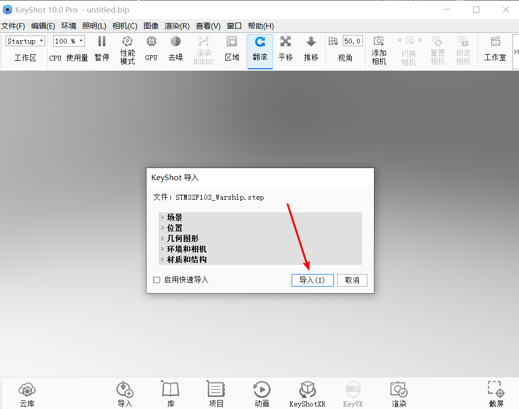519x409 pixels.
Task: Open the File (文件) menu
Action: pyautogui.click(x=13, y=26)
